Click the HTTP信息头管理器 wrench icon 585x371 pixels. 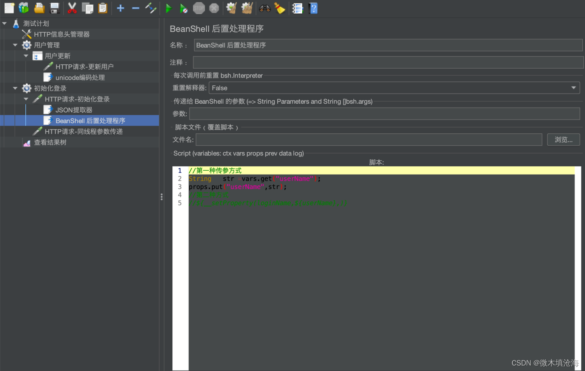click(27, 34)
